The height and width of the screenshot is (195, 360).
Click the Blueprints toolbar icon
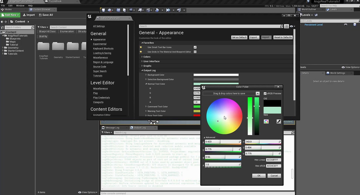pyautogui.click(x=140, y=10)
